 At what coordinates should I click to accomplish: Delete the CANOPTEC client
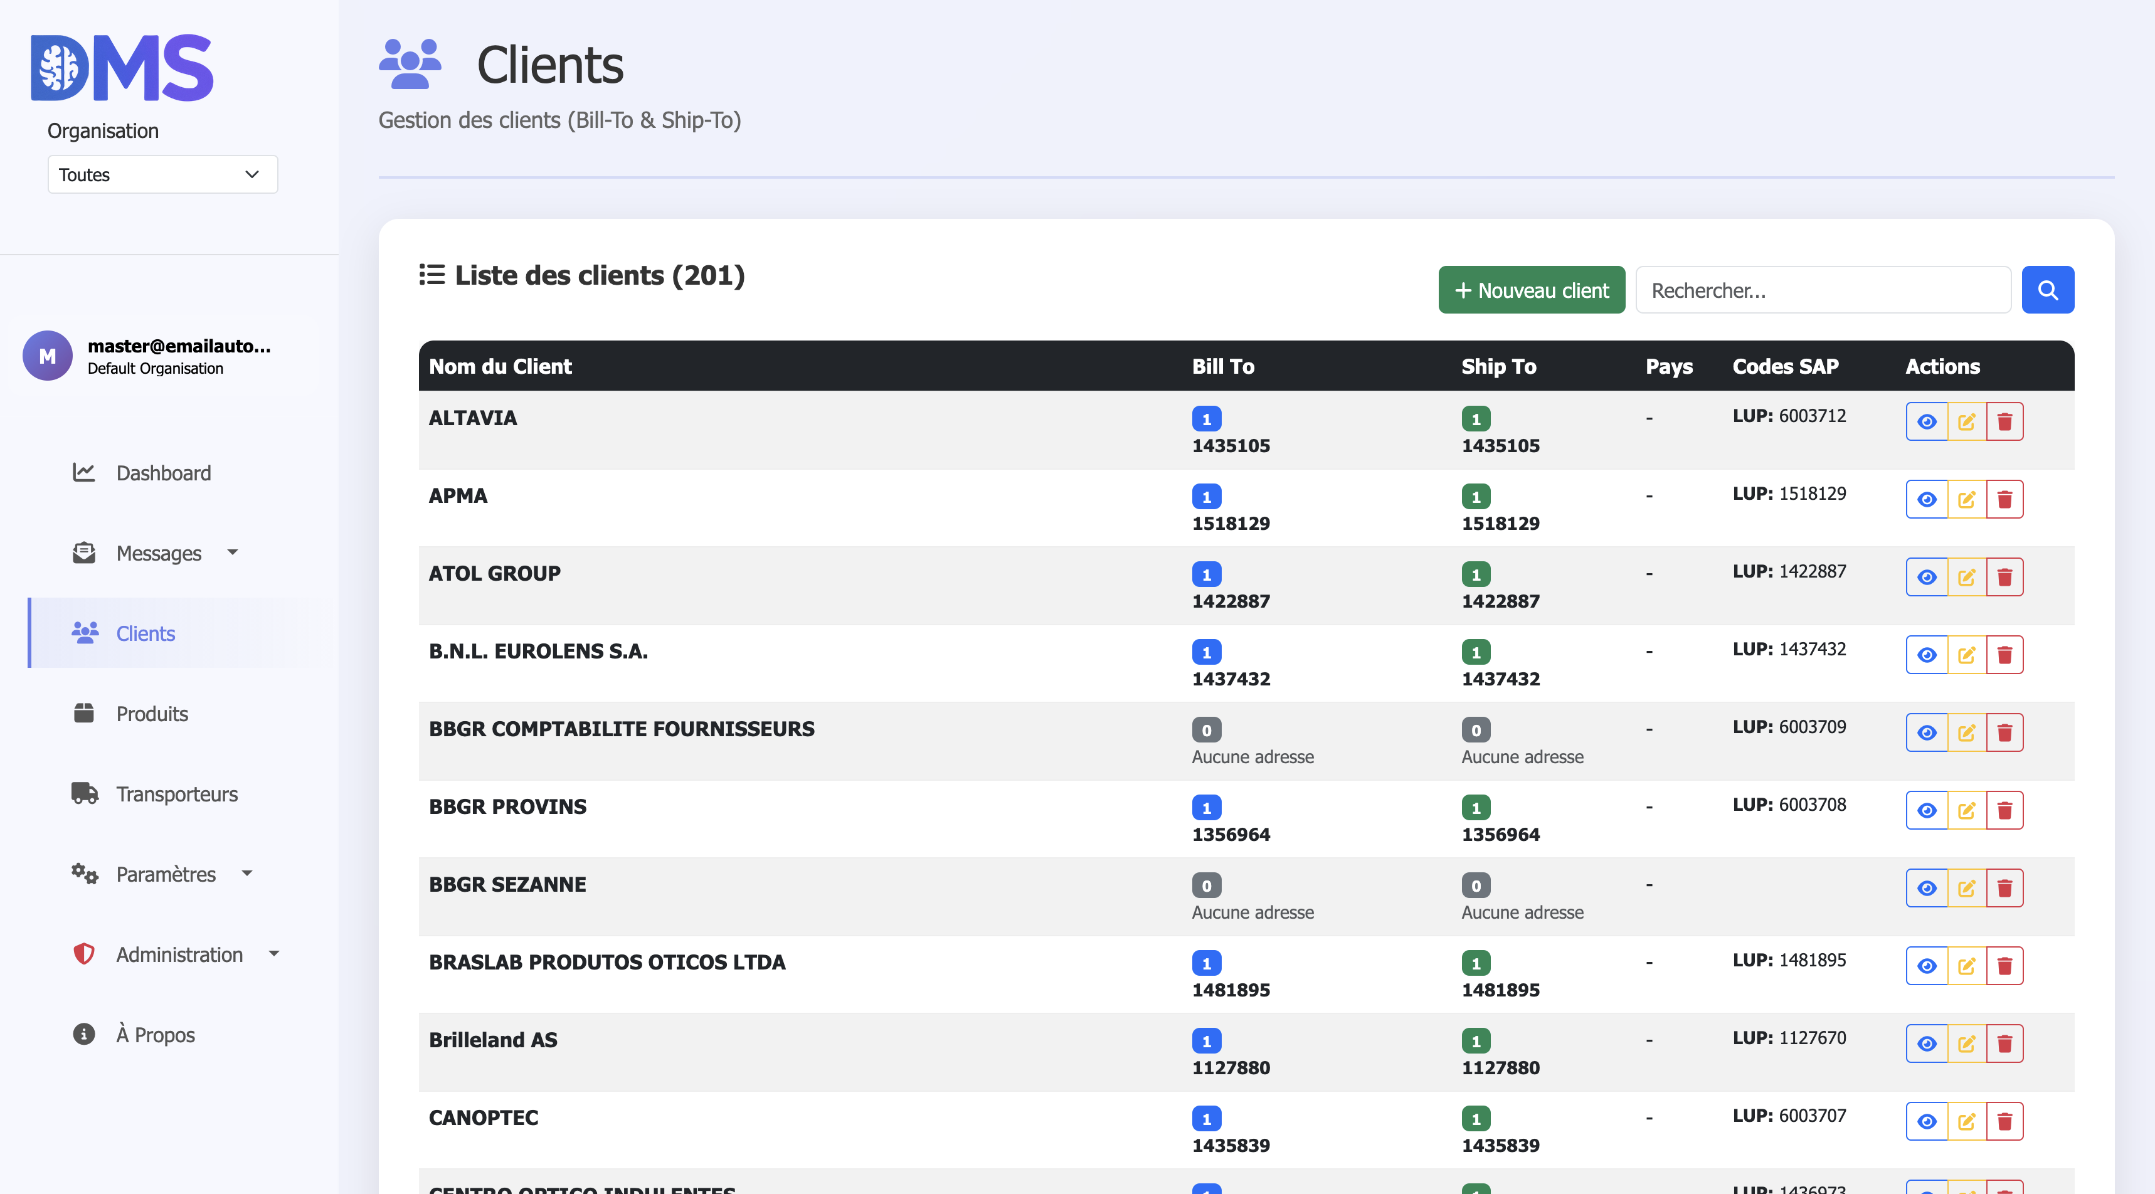(x=2004, y=1121)
